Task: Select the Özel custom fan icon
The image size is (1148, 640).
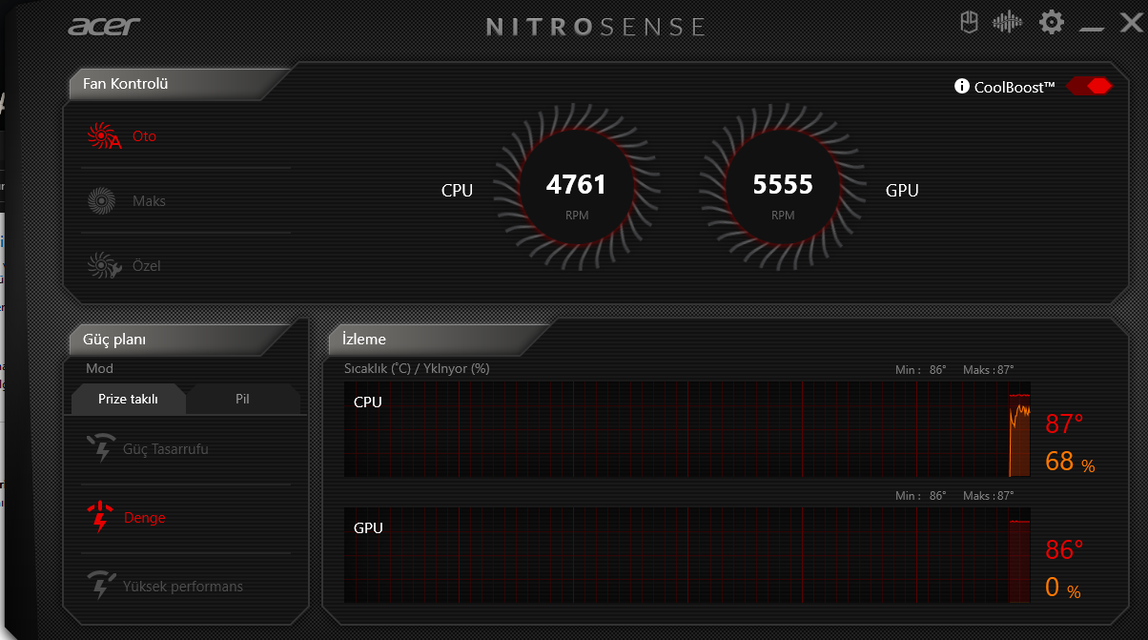Action: pos(103,266)
